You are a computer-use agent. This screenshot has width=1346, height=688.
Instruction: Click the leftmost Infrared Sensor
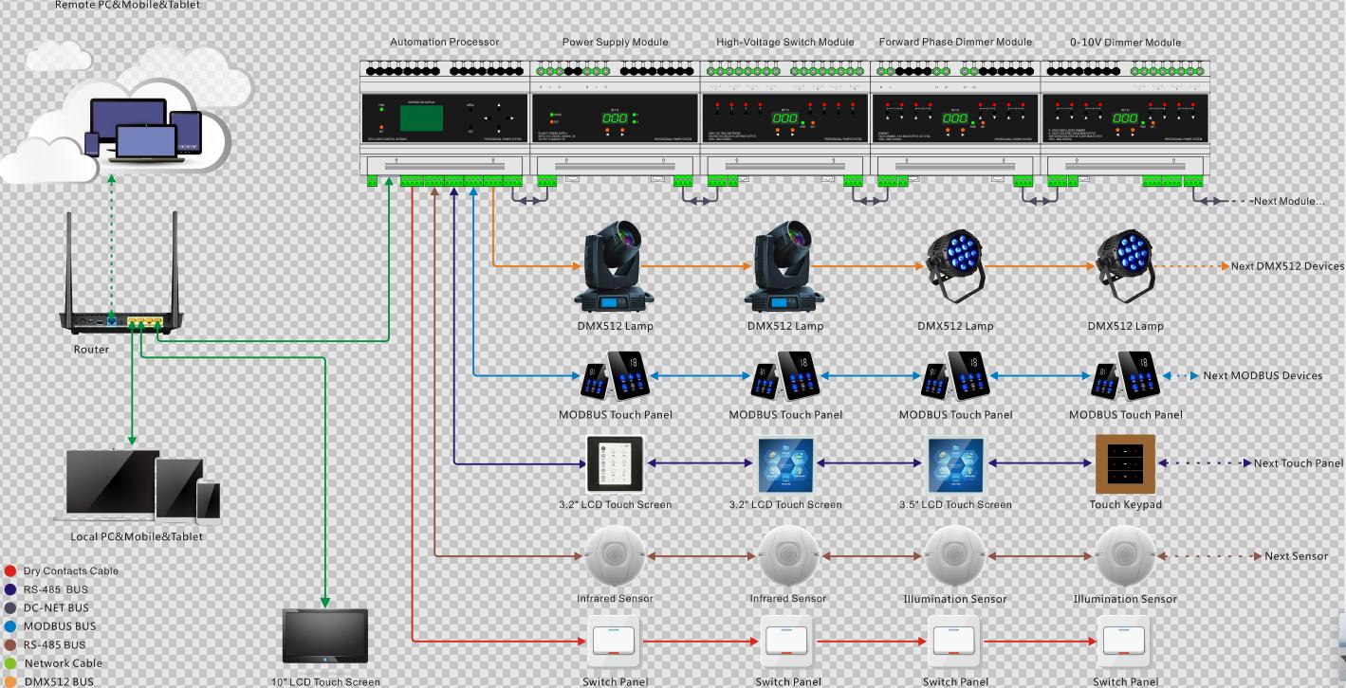[x=615, y=557]
